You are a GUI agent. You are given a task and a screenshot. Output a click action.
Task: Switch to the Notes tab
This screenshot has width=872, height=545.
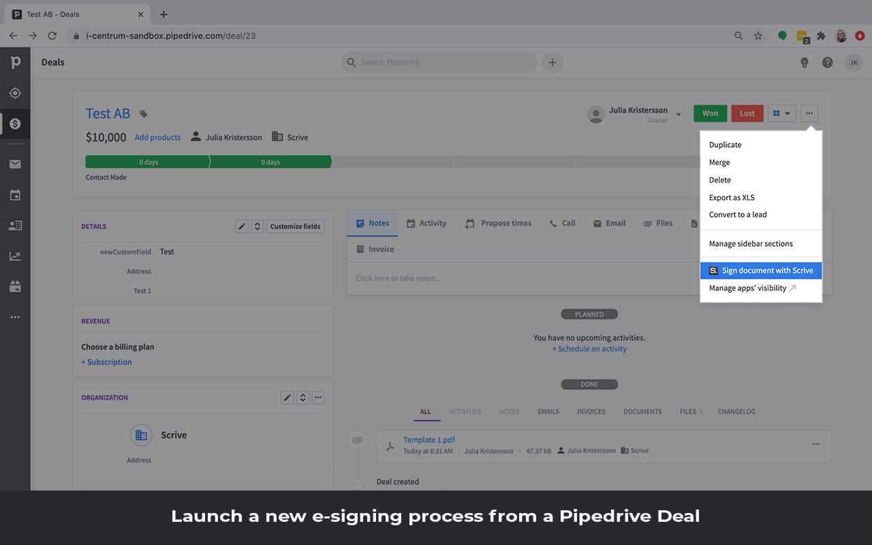[373, 223]
